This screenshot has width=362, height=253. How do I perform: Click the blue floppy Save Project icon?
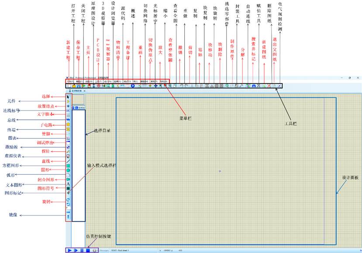coord(79,86)
